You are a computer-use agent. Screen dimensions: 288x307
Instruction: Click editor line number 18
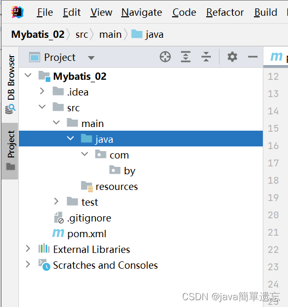(x=273, y=180)
